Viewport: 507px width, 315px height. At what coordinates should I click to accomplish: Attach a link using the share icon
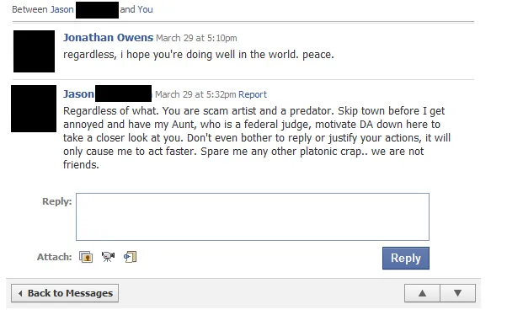130,257
